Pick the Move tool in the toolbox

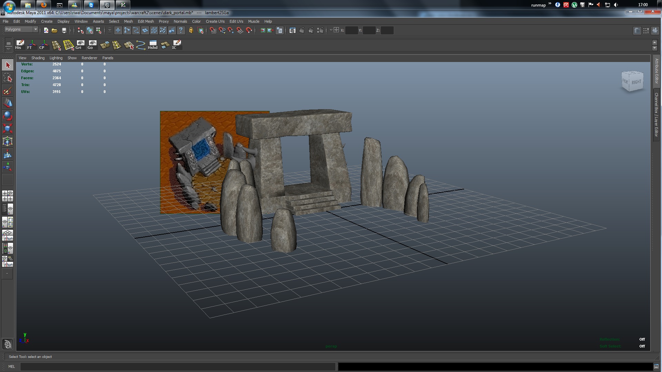coord(8,103)
